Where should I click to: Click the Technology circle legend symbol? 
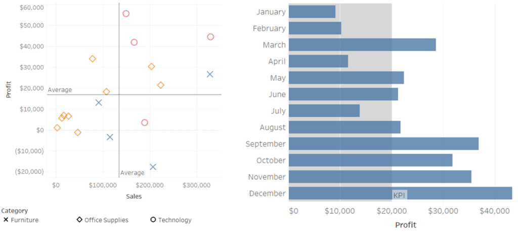click(x=153, y=220)
